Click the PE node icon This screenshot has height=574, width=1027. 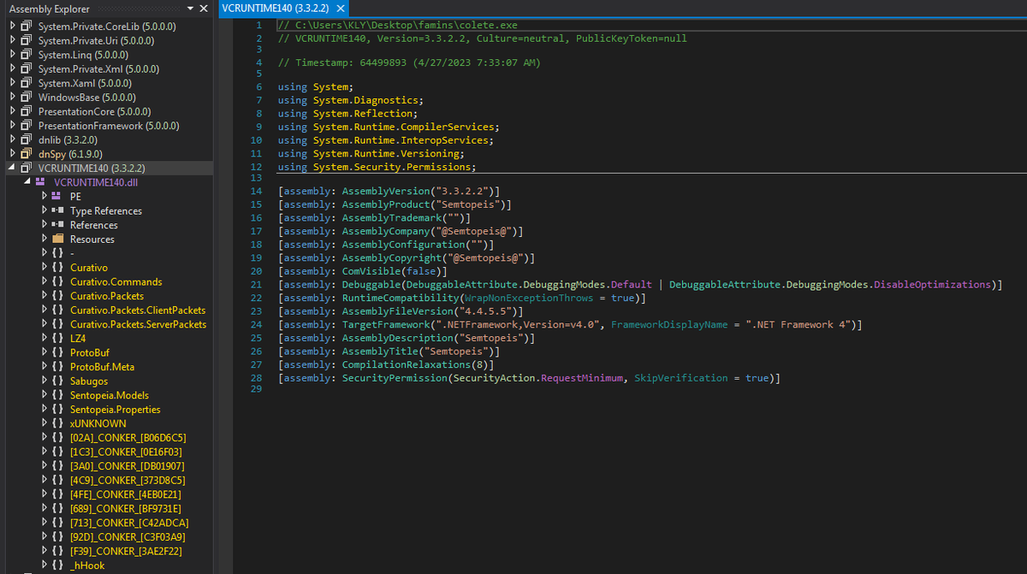tap(57, 197)
